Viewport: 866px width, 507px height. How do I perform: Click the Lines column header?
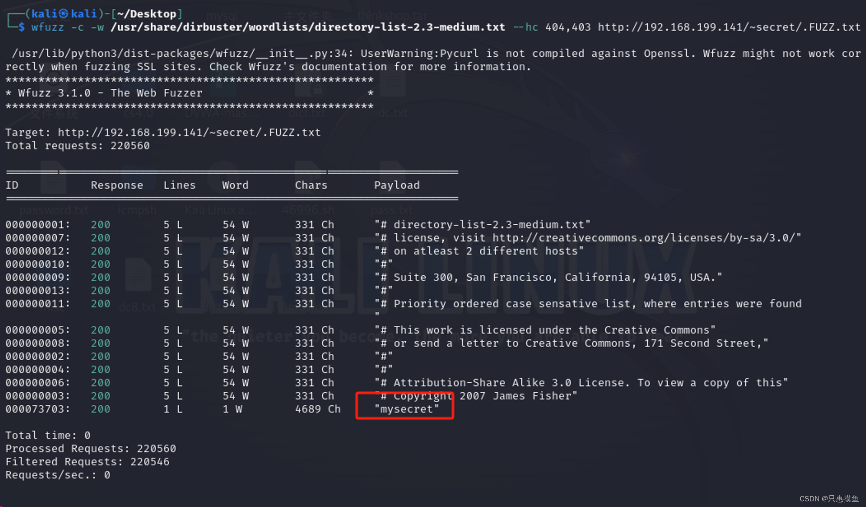click(x=179, y=185)
